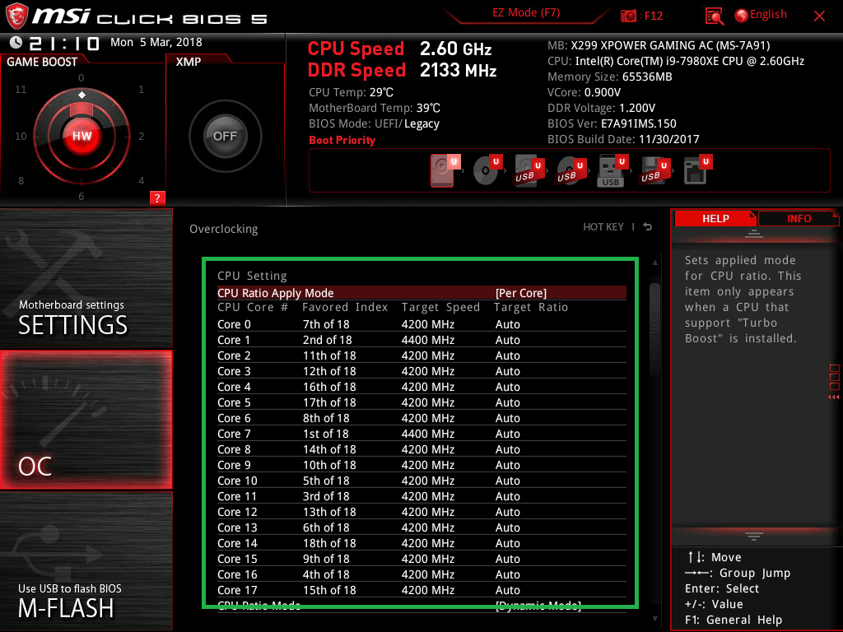Click the DDR Speed 2133 MHz readout
Image resolution: width=843 pixels, height=632 pixels.
(x=402, y=71)
